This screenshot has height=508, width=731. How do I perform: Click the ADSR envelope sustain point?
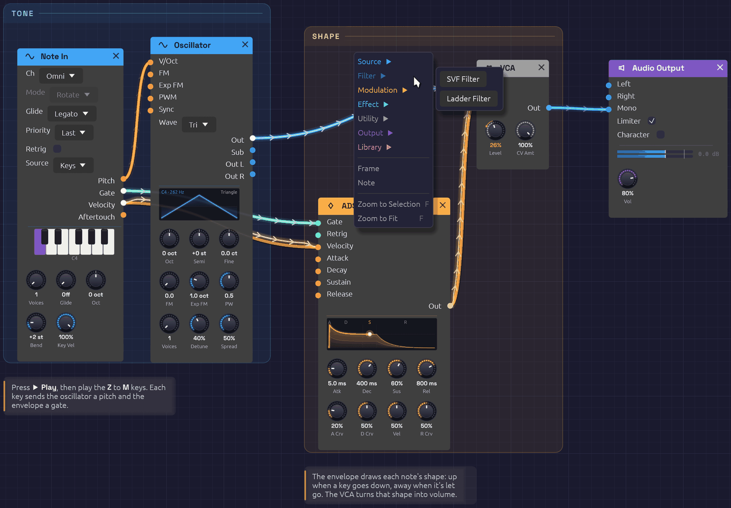pyautogui.click(x=370, y=334)
